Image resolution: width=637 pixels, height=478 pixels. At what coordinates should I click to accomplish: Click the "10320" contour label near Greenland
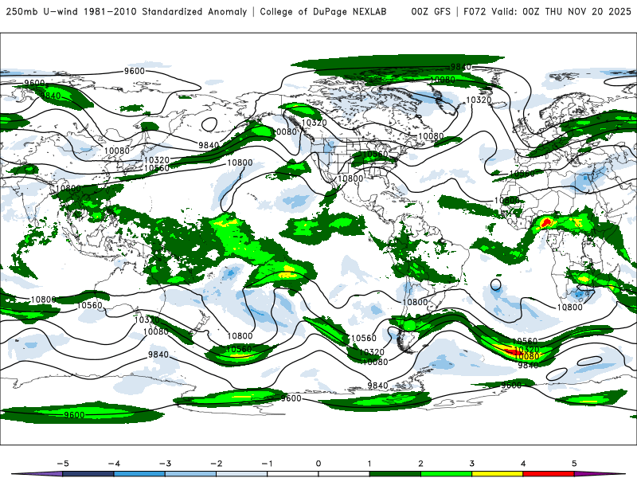click(479, 100)
